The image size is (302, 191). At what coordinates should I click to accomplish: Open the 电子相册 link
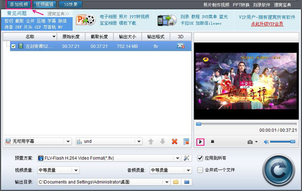click(x=108, y=17)
